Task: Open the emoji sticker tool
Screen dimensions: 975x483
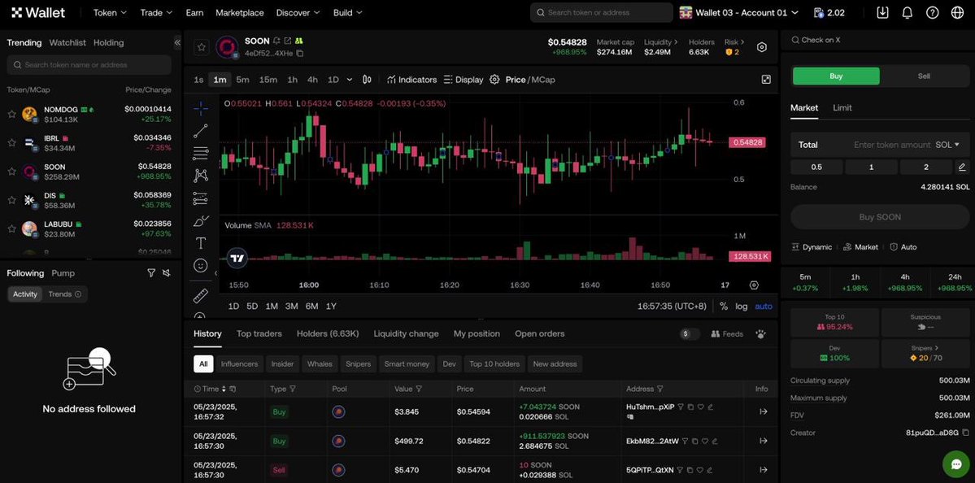Action: [200, 265]
